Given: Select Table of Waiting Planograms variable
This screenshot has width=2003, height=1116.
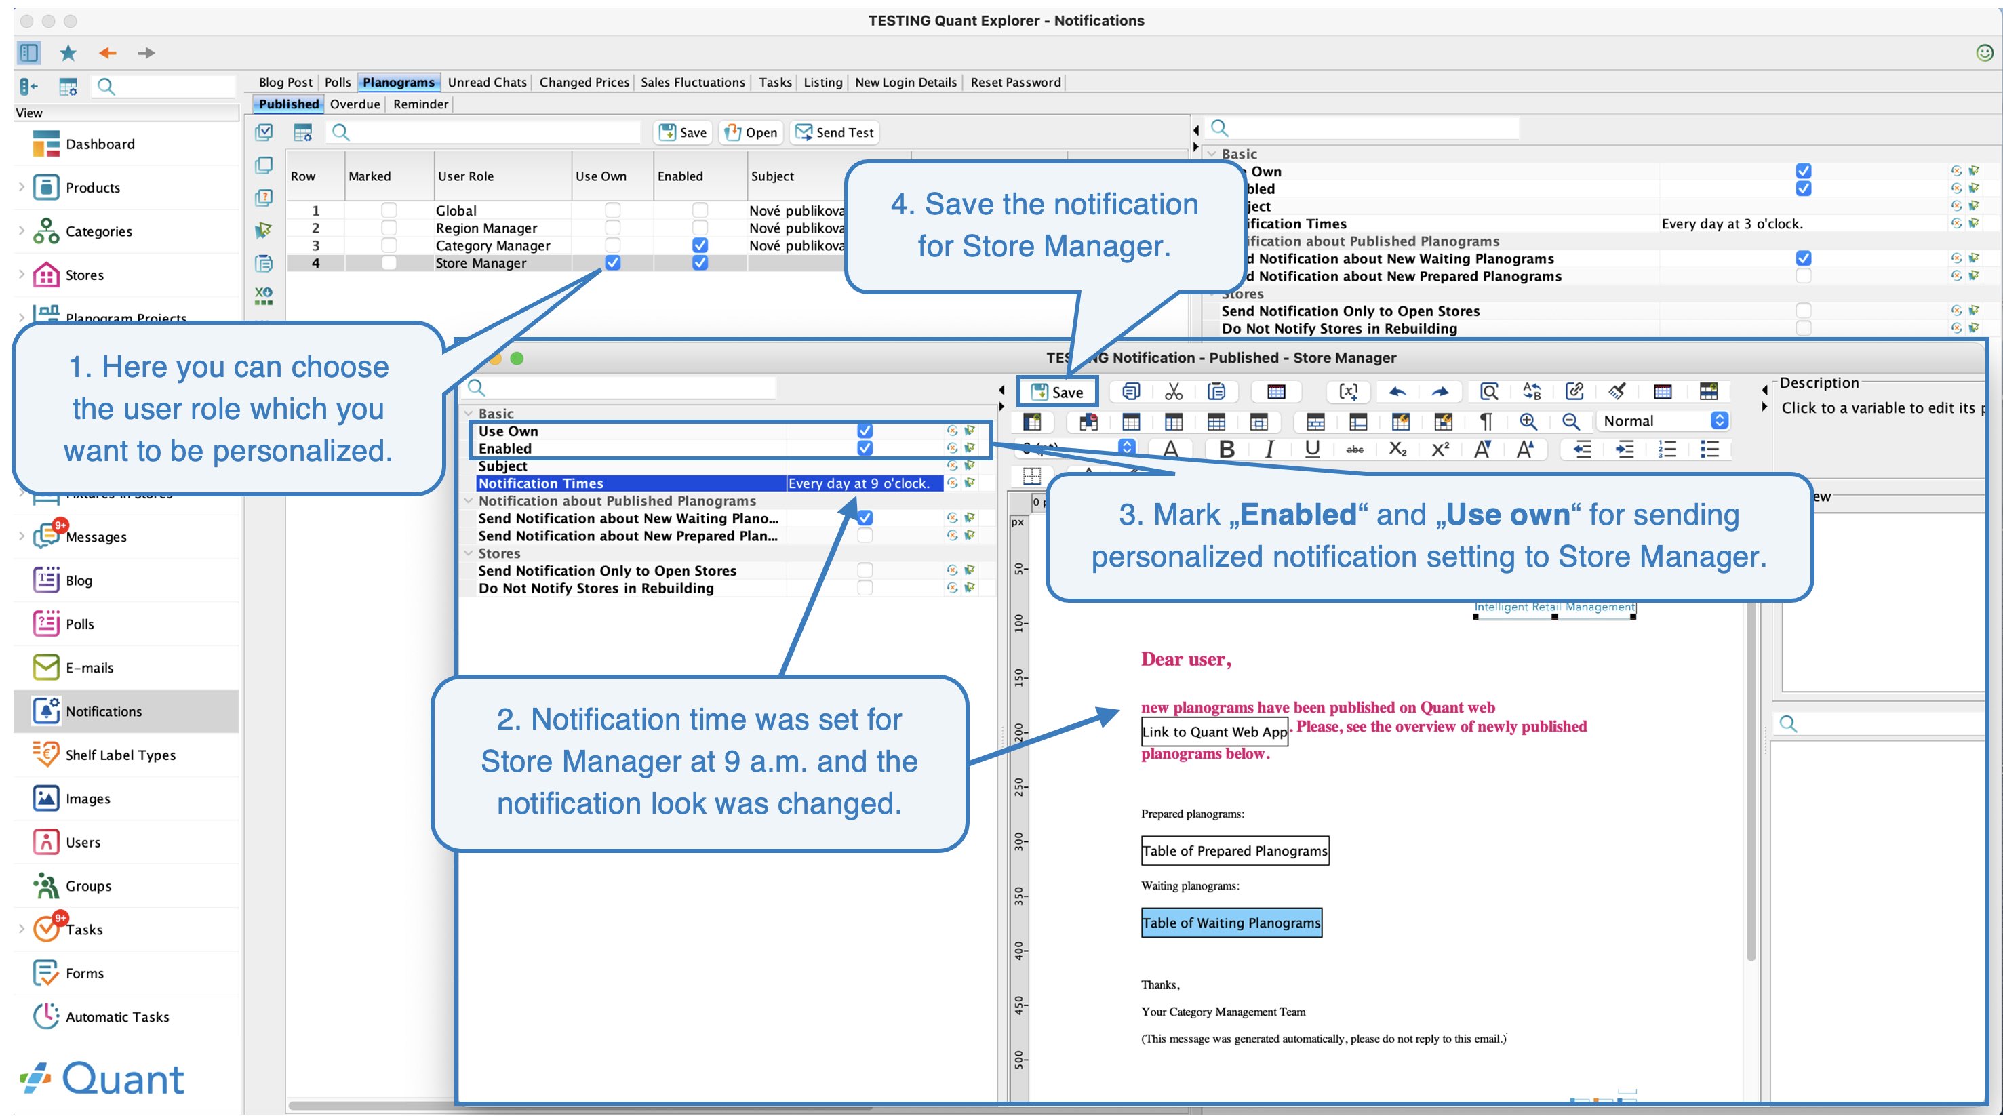Looking at the screenshot, I should (1231, 923).
